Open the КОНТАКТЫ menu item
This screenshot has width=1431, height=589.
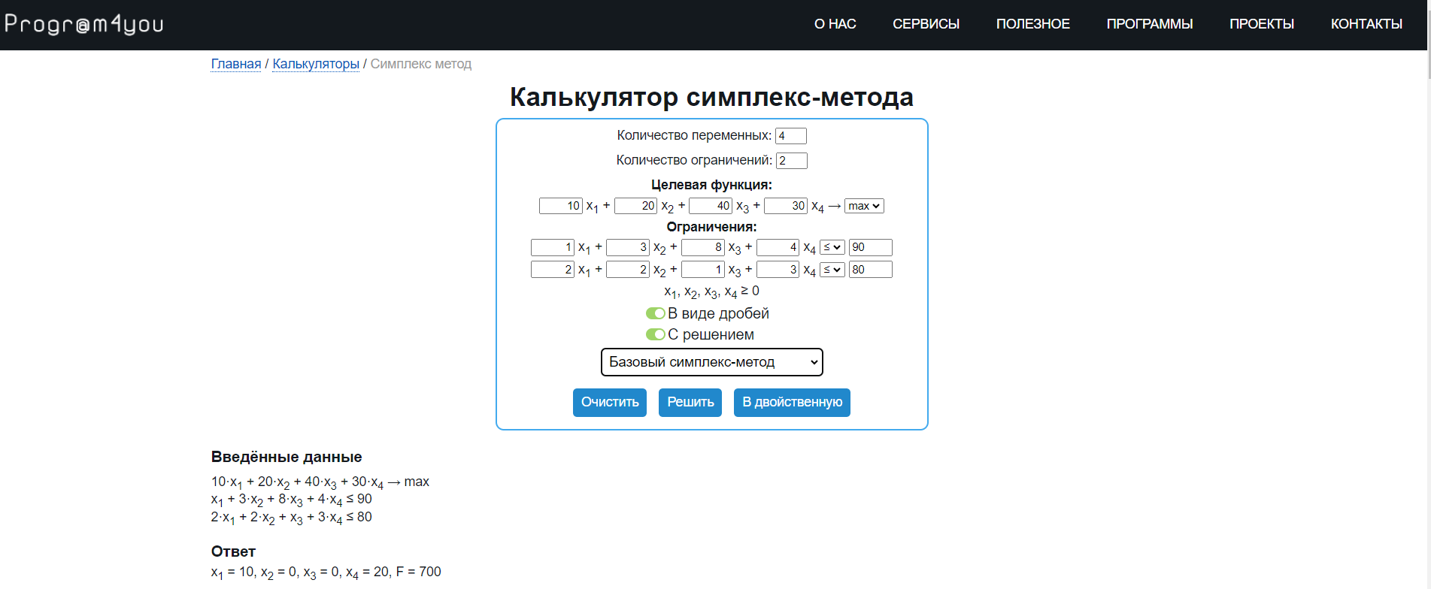(1366, 24)
